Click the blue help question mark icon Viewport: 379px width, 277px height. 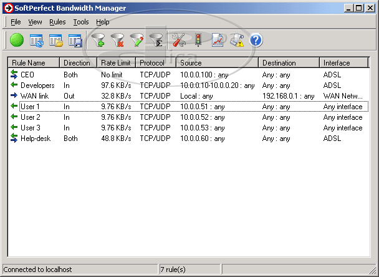point(256,41)
